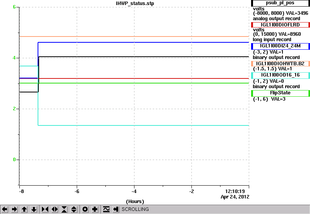
Task: Click the analog output record description
Action: tap(276, 19)
